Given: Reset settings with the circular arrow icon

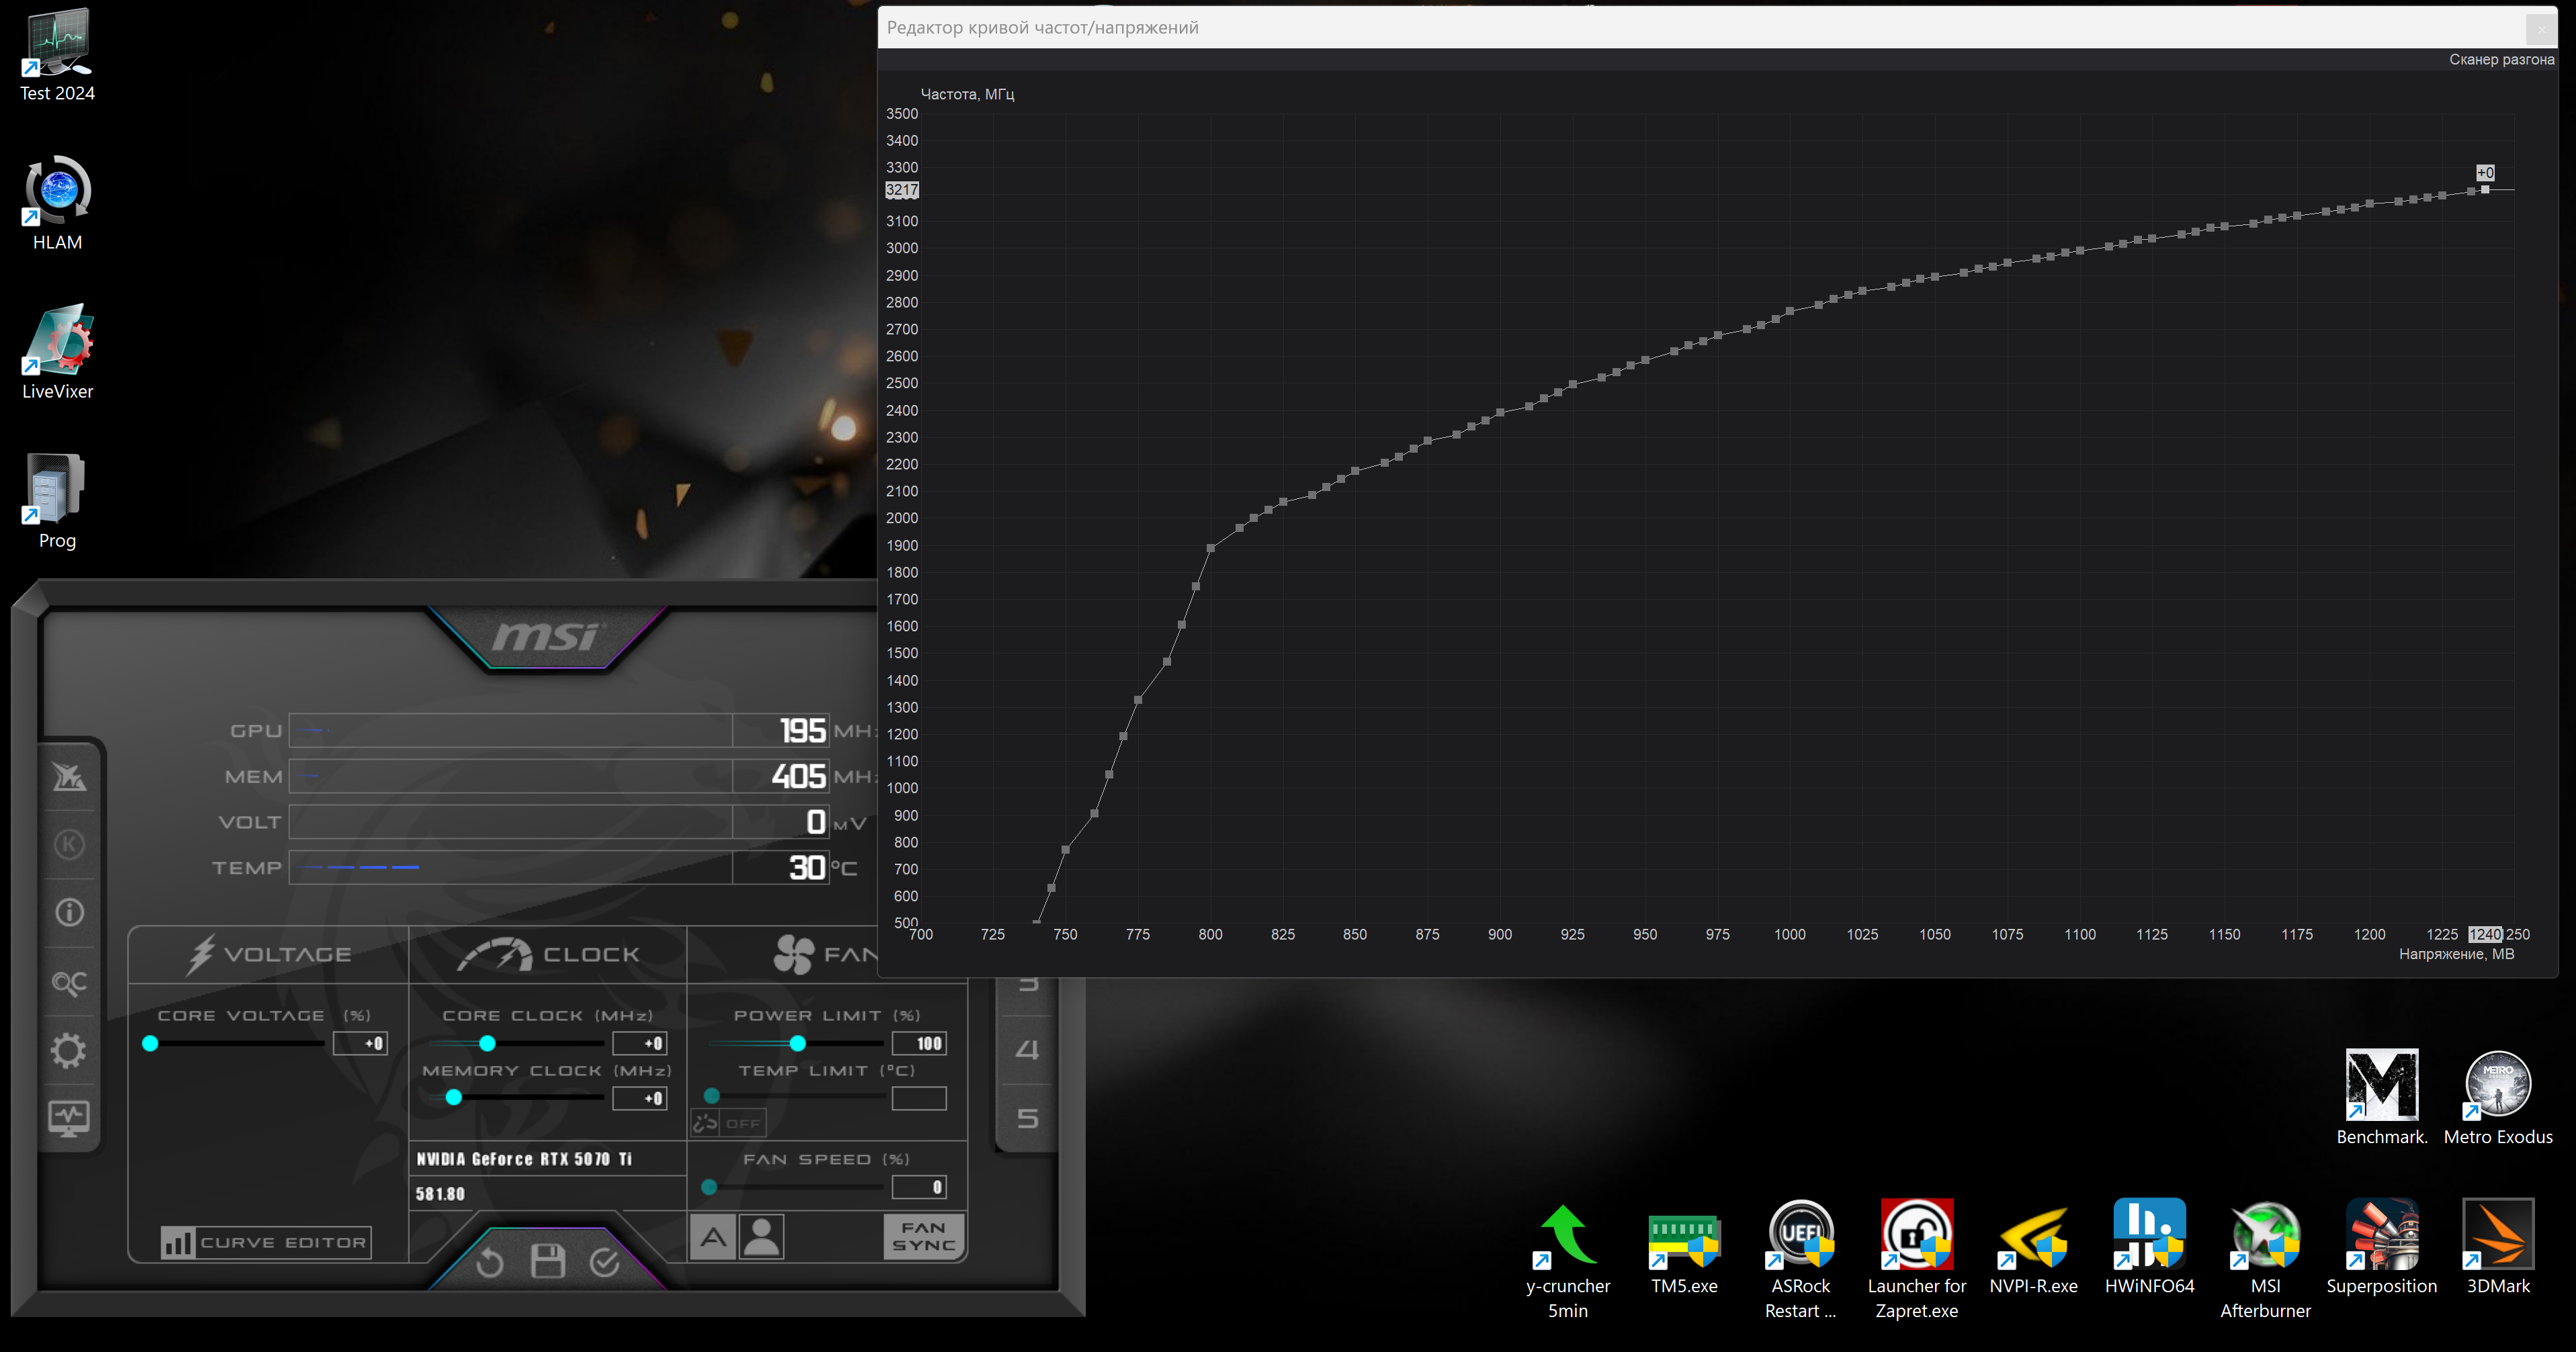Looking at the screenshot, I should pos(489,1263).
